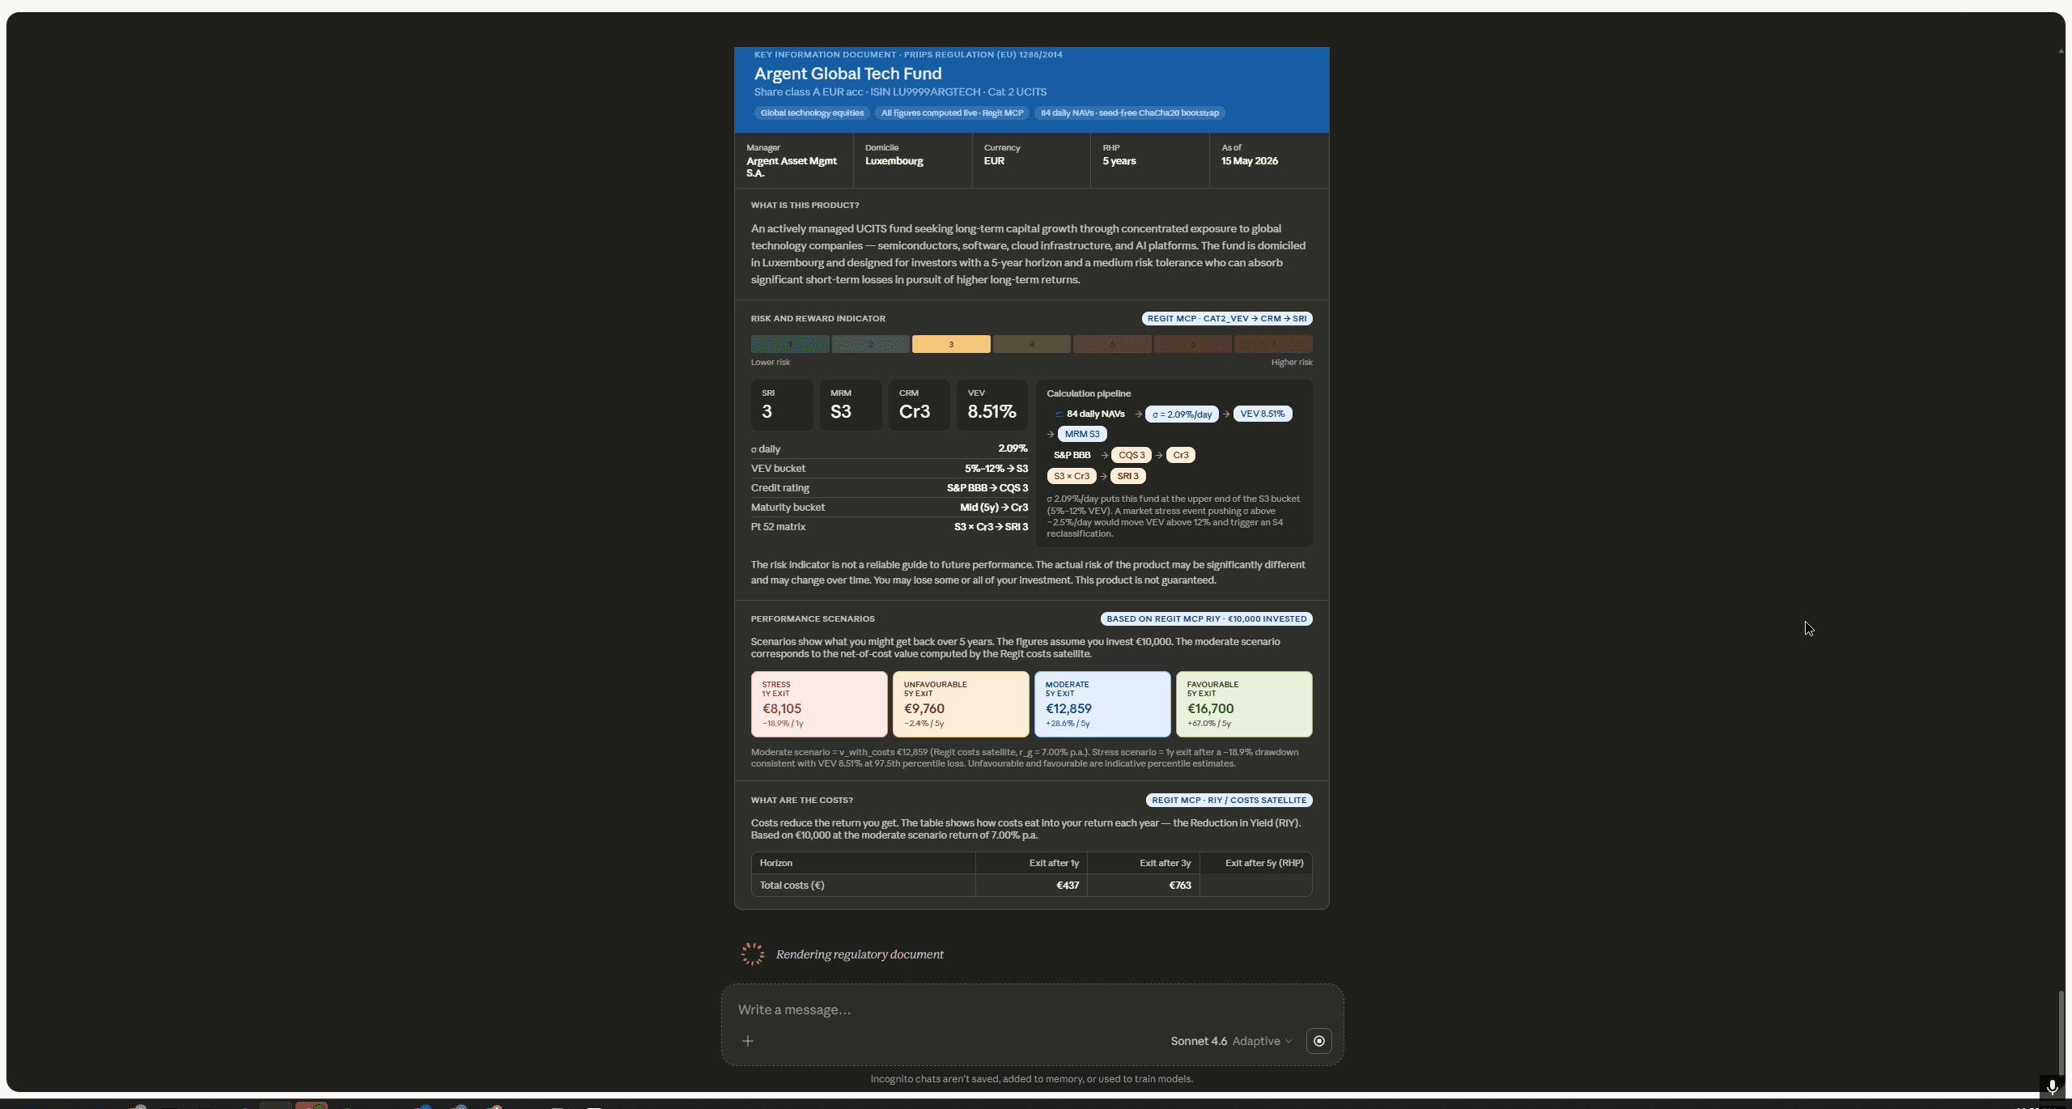Click the 'All figures computed live · Regit MCP' tag
The height and width of the screenshot is (1109, 2072).
[x=952, y=113]
